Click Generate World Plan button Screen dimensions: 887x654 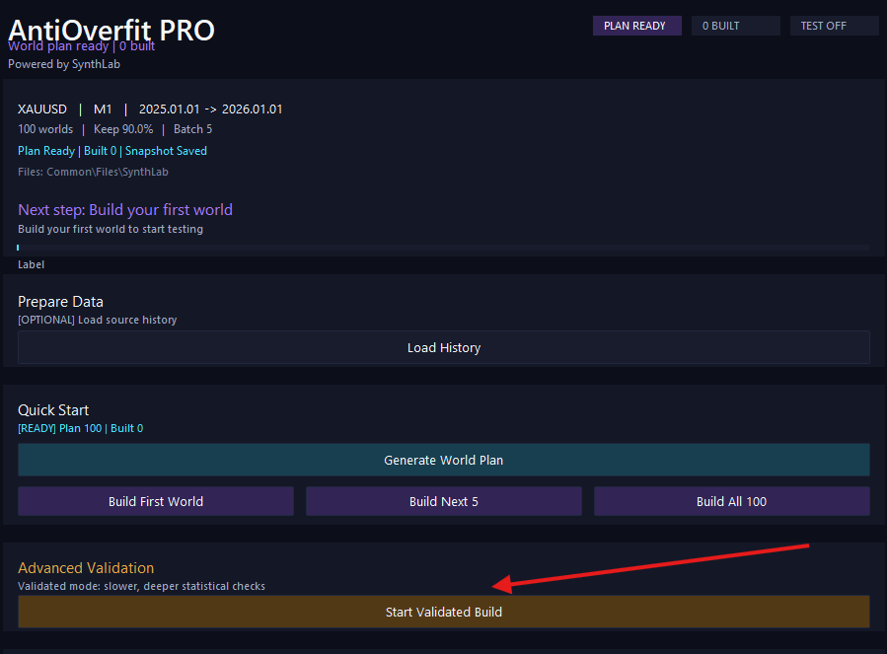444,460
